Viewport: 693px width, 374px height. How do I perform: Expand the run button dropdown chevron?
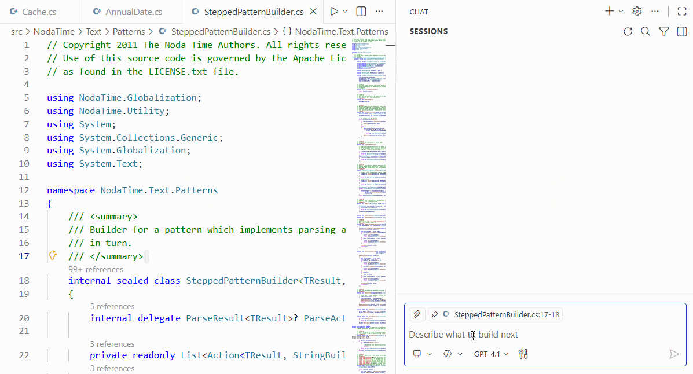pos(344,11)
